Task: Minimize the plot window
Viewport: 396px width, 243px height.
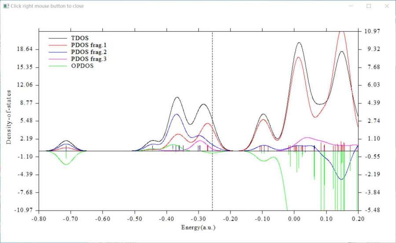Action: 351,6
